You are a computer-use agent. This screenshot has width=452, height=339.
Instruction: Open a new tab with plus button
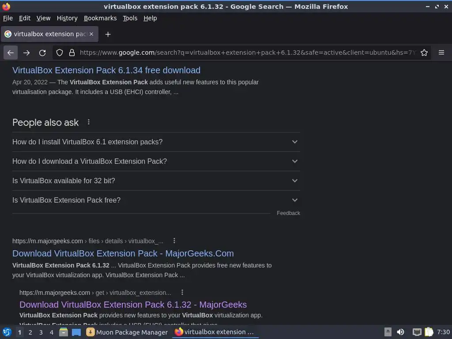click(x=108, y=34)
